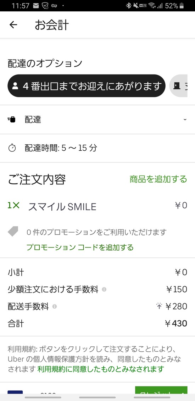Tap the back arrow icon
Image resolution: width=195 pixels, height=401 pixels.
(x=13, y=25)
